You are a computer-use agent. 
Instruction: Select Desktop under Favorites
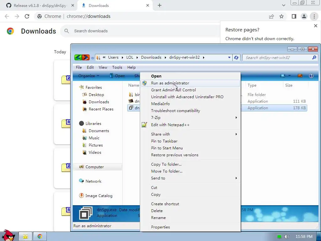[93, 95]
